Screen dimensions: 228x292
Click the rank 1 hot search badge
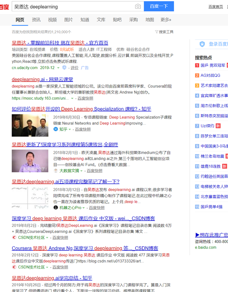[197, 65]
